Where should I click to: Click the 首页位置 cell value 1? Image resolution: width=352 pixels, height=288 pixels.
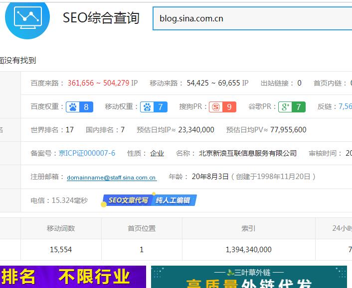(x=142, y=250)
